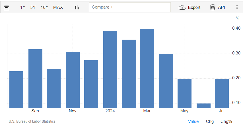Viewport: 243px width, 128px height.
Task: Click the Compare + input field
Action: pos(130,7)
